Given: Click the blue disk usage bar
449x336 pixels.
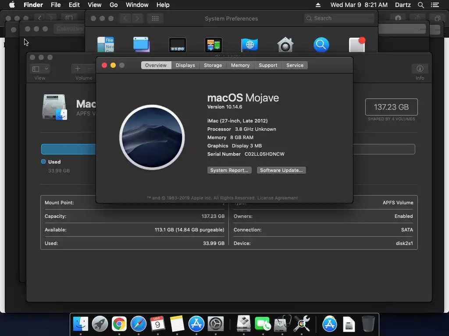Looking at the screenshot, I should coord(68,149).
